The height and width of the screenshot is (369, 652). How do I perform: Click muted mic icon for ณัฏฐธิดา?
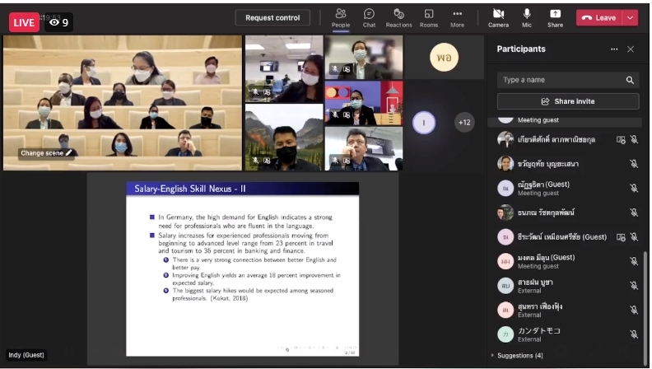pos(634,188)
